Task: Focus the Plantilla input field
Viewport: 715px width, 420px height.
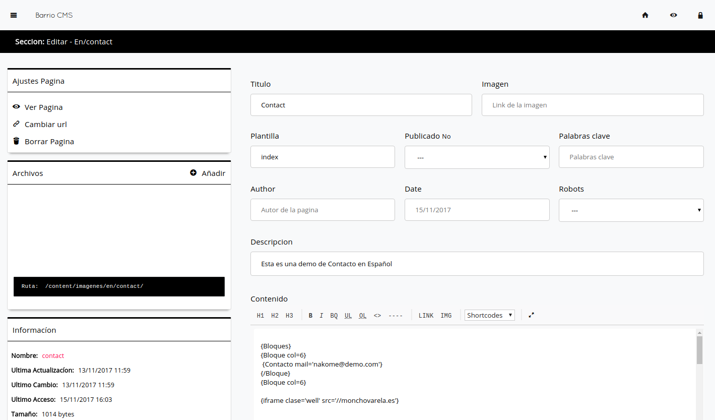Action: click(x=322, y=157)
